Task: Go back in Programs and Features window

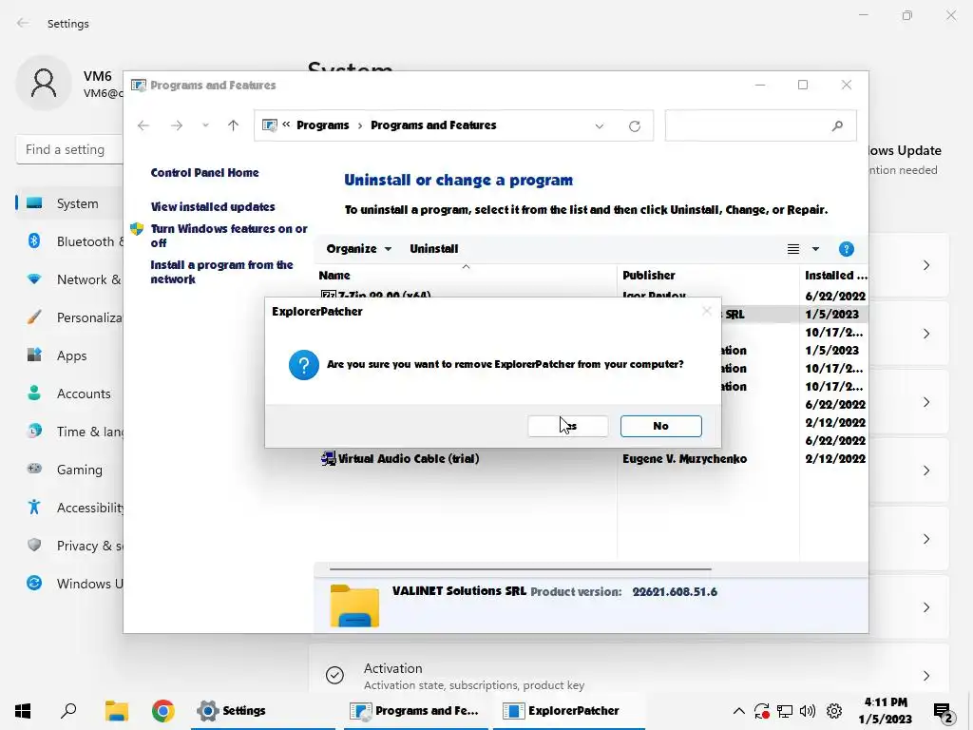Action: [x=143, y=125]
